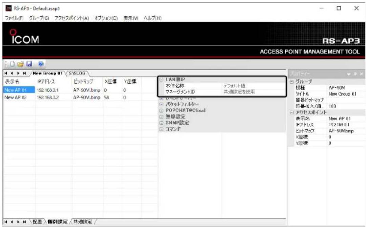Screen dimensions: 366x227
Task: Expand the コマンド section
Action: 161,129
